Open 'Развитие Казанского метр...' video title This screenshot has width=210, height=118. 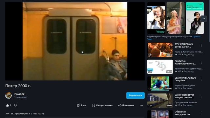[x=185, y=62]
